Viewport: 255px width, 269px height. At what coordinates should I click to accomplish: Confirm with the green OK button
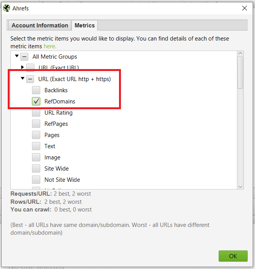pos(233,256)
